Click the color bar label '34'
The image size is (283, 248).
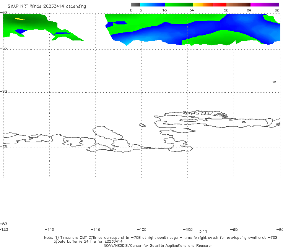pyautogui.click(x=192, y=10)
